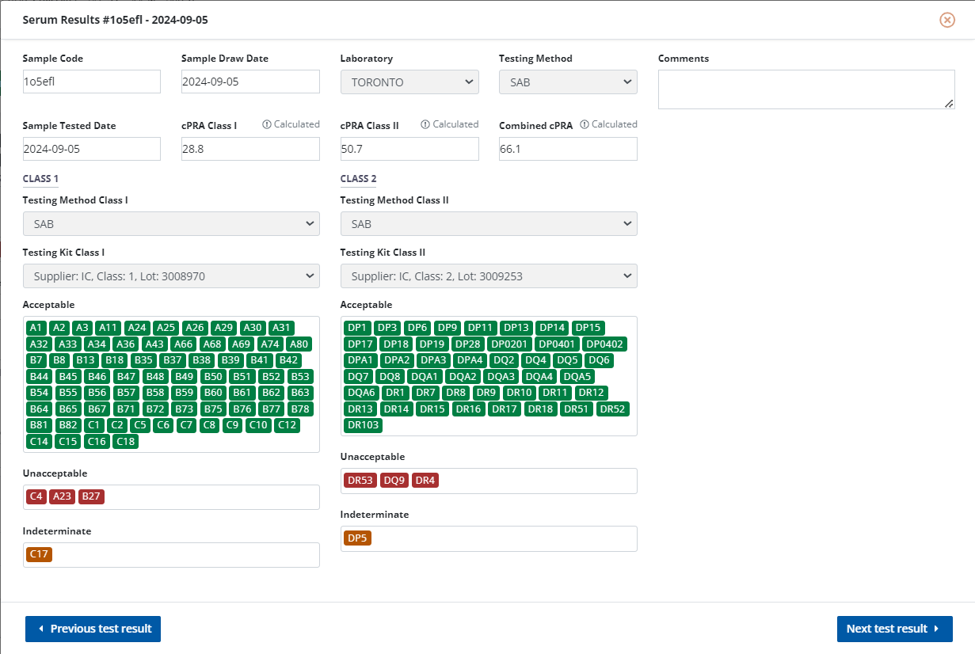
Task: Click the cPRA Class II calculated info icon
Action: tap(425, 124)
